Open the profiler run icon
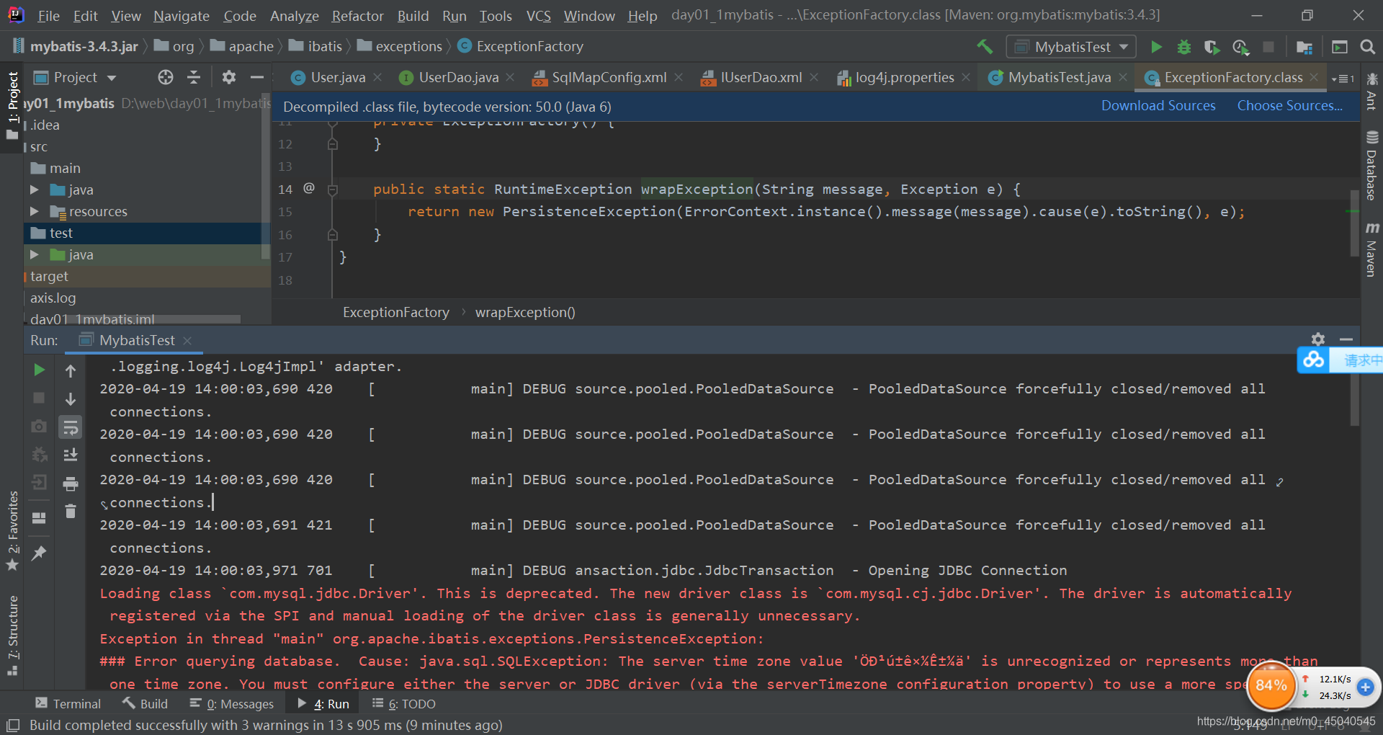Viewport: 1383px width, 735px height. pos(1240,47)
